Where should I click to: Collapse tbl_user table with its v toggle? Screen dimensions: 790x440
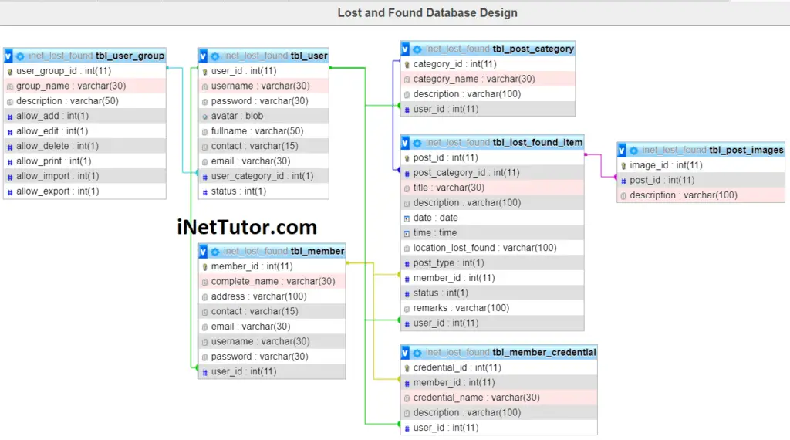coord(203,56)
